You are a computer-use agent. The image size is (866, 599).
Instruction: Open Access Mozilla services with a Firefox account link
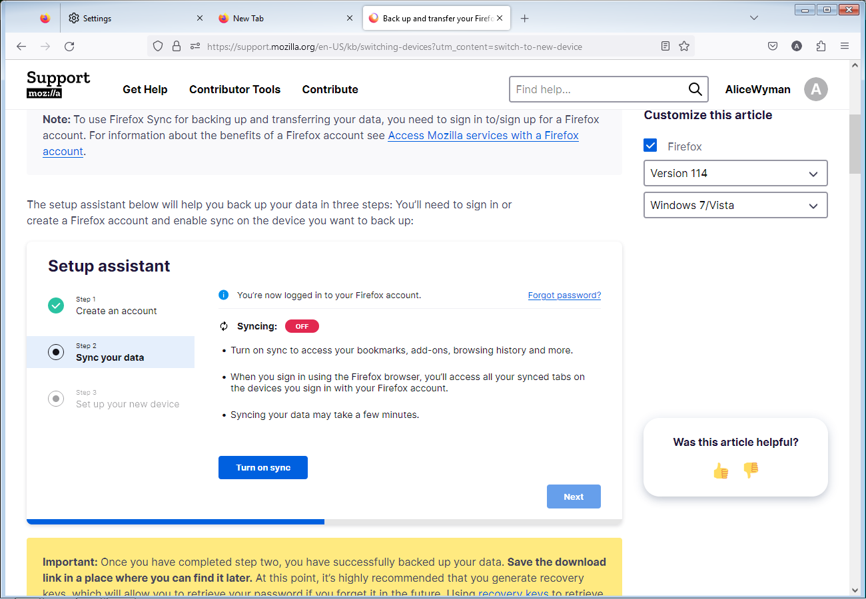(483, 135)
